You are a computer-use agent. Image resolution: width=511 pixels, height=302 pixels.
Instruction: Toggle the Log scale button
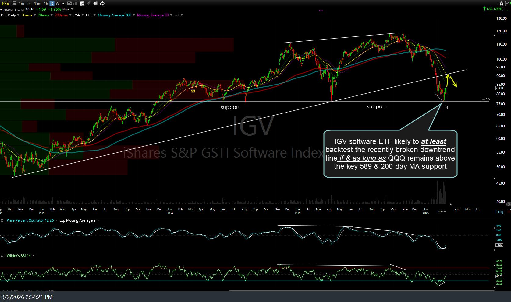499,212
